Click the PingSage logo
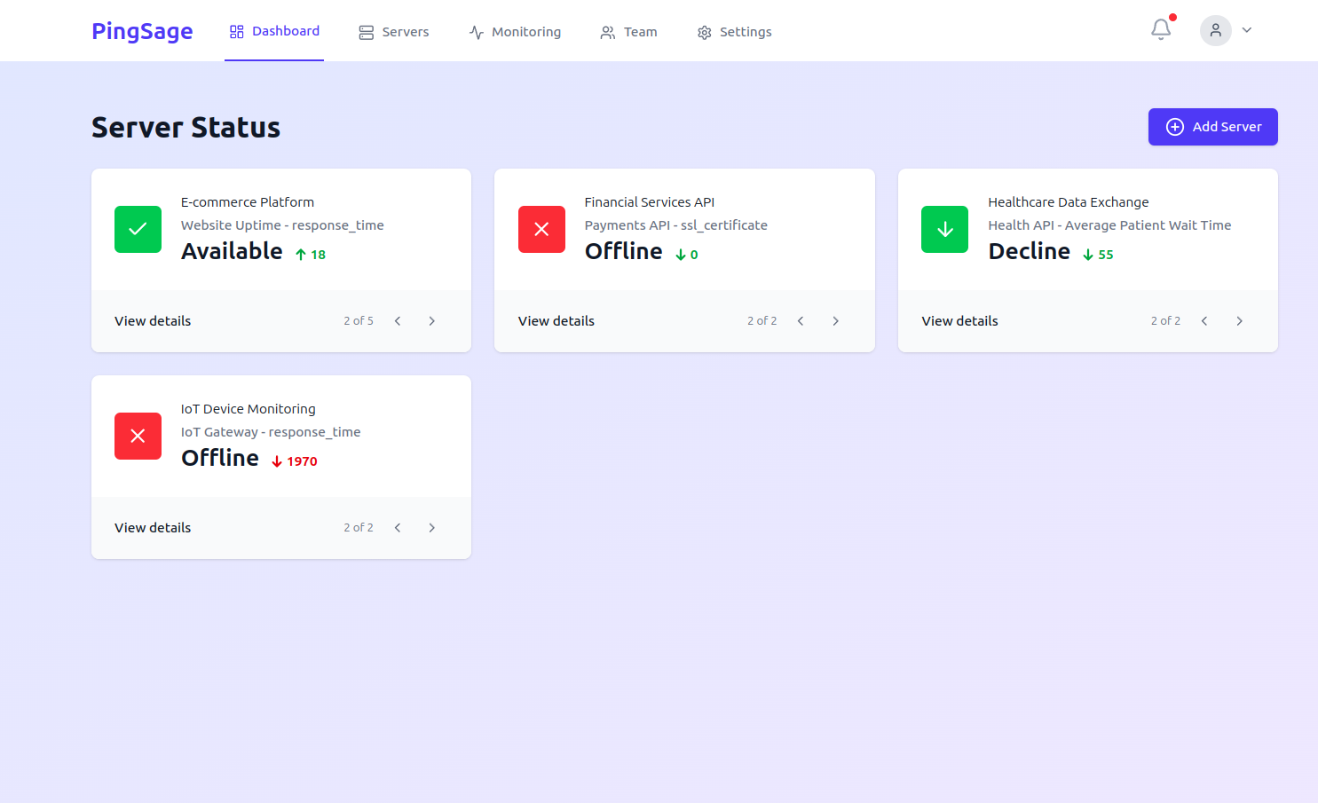 [x=142, y=31]
